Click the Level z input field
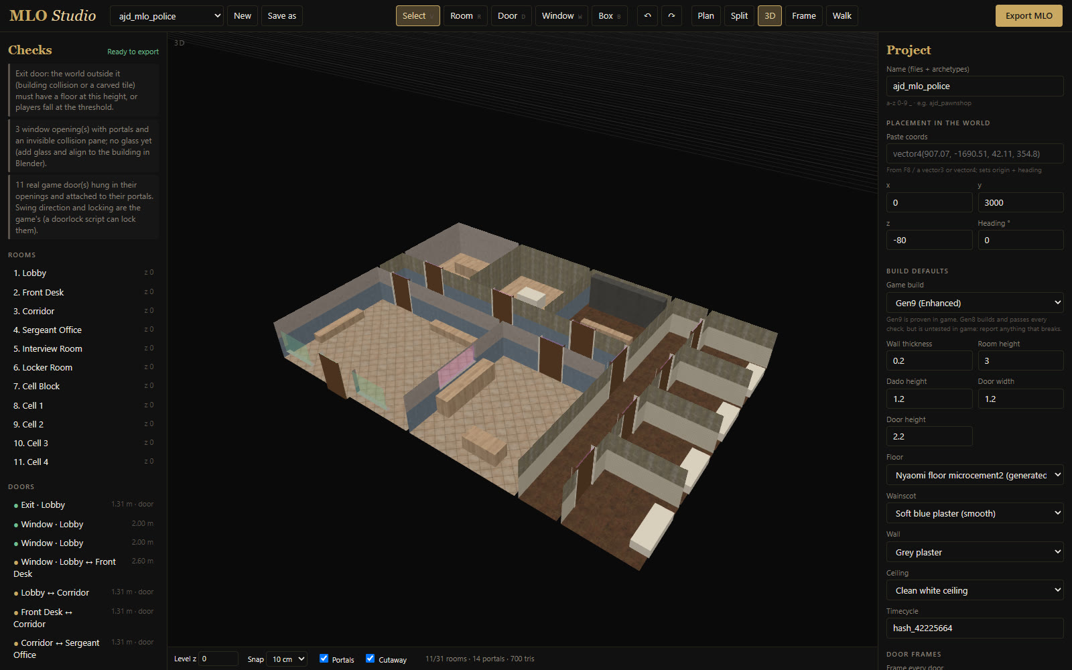The height and width of the screenshot is (670, 1072). pos(218,659)
